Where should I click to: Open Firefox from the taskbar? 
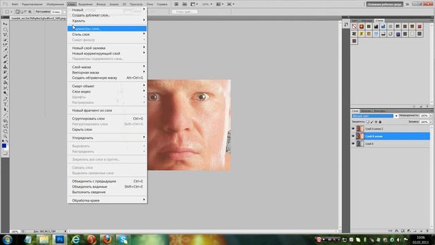click(107, 240)
